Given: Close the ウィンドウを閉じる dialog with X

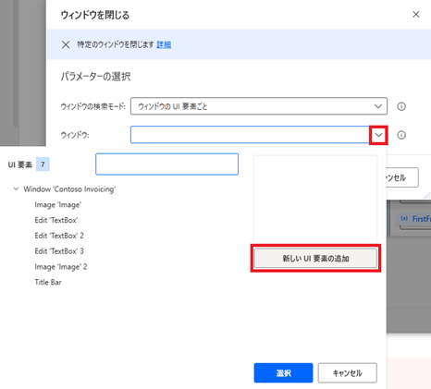Looking at the screenshot, I should click(416, 15).
